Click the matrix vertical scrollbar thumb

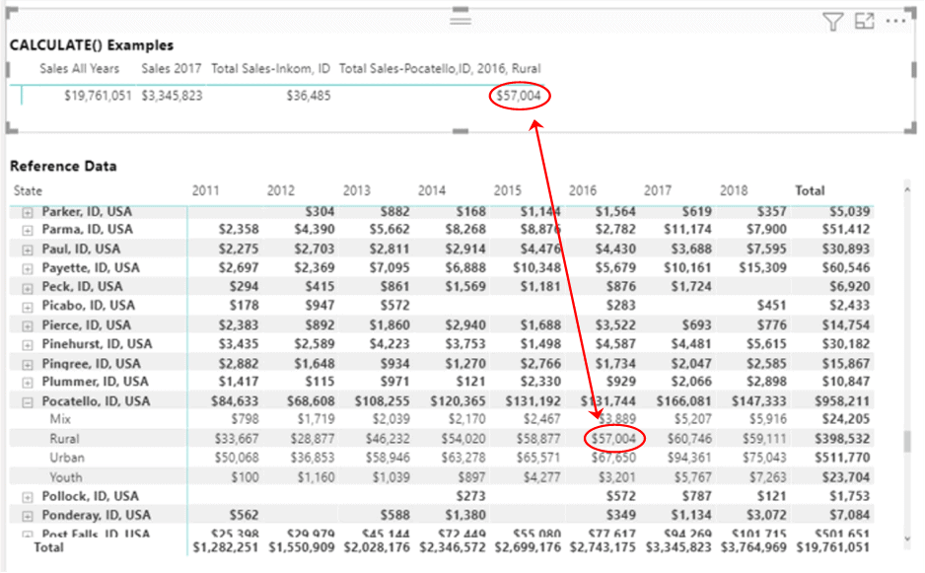(907, 441)
